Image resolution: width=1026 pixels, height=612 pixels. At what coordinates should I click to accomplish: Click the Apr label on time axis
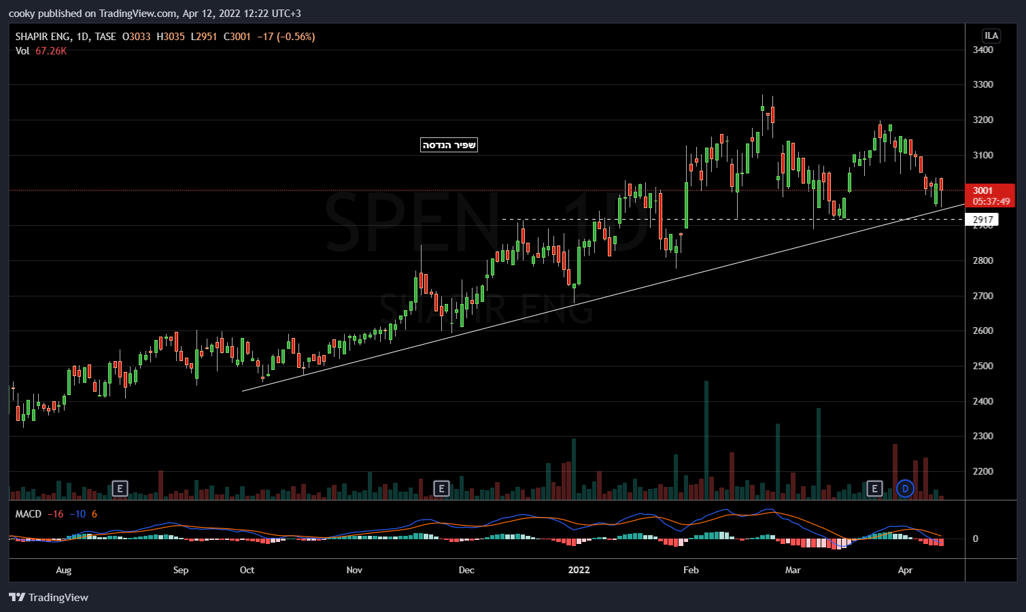pyautogui.click(x=905, y=570)
